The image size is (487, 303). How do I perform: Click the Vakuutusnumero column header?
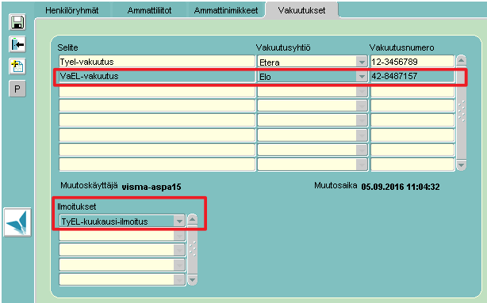(401, 47)
